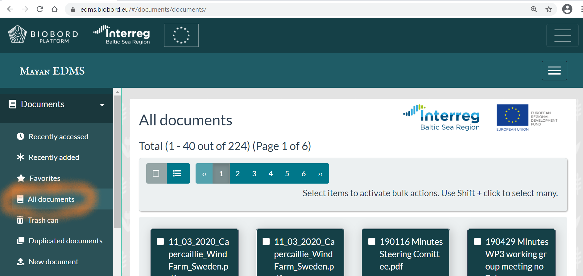Click the zoom magnifier icon in address bar

click(x=534, y=9)
